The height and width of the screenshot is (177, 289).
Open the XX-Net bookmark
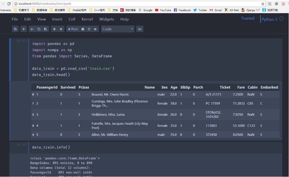tap(232, 10)
